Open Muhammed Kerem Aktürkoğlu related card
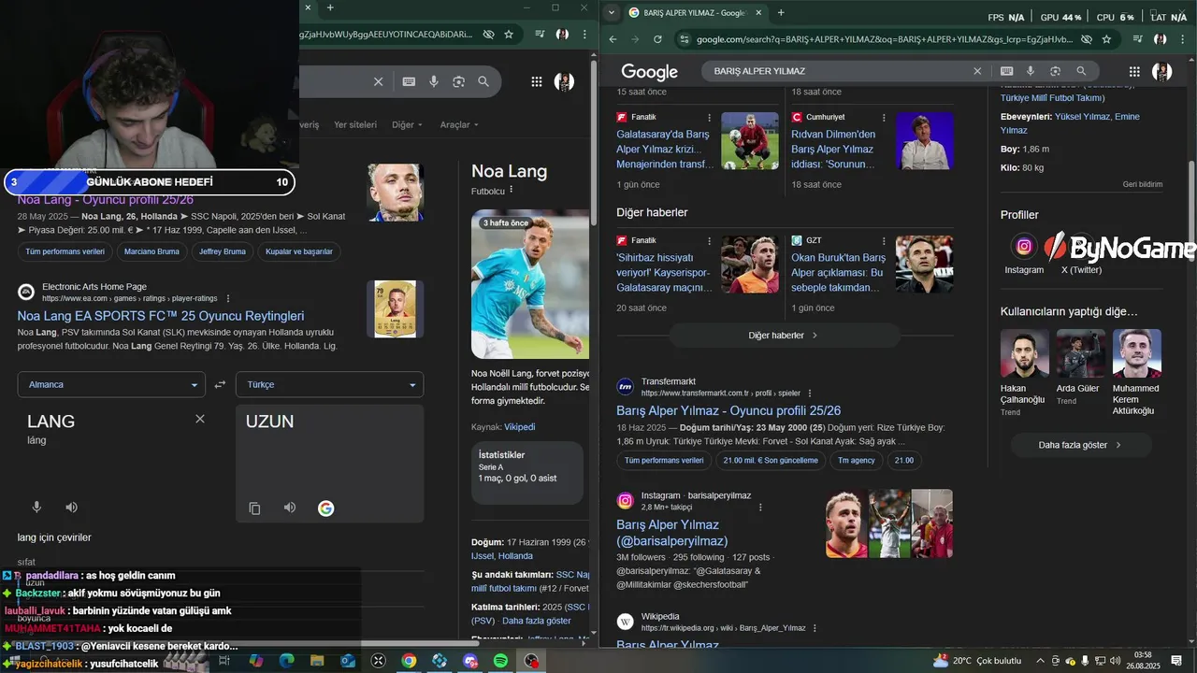Screen dimensions: 1197x673 pyautogui.click(x=1137, y=373)
